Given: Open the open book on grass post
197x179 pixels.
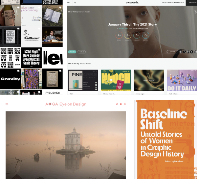Looking at the screenshot, I should tap(52, 15).
